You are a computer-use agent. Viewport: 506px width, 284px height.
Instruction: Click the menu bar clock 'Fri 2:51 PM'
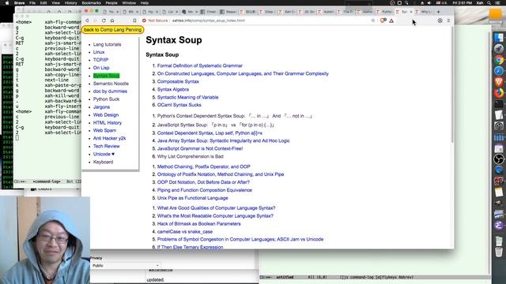click(462, 3)
